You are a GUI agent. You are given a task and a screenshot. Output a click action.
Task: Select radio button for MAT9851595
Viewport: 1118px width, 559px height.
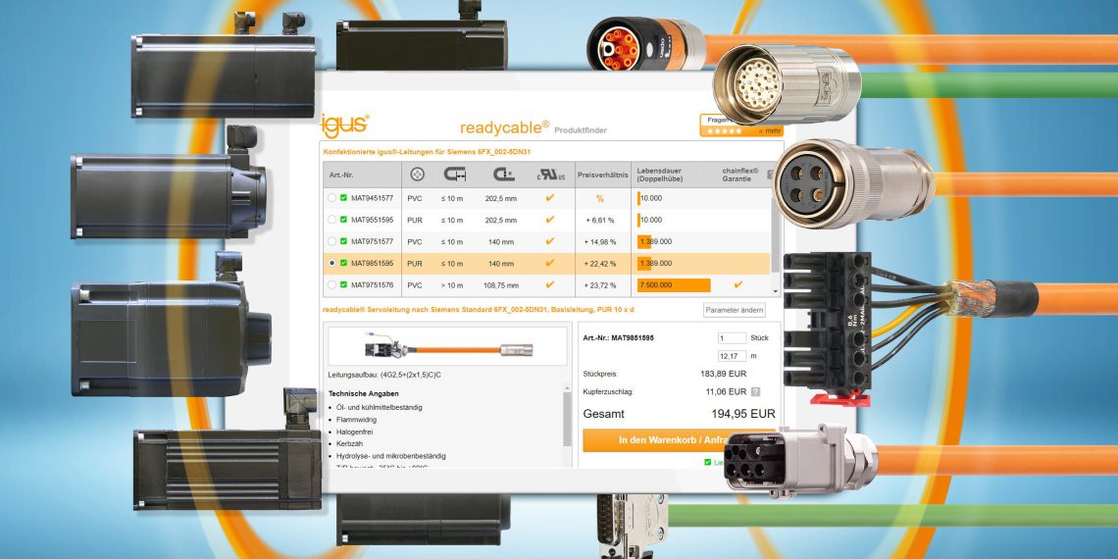click(331, 263)
